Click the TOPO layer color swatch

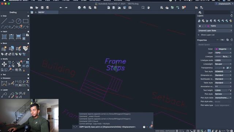tap(208, 26)
